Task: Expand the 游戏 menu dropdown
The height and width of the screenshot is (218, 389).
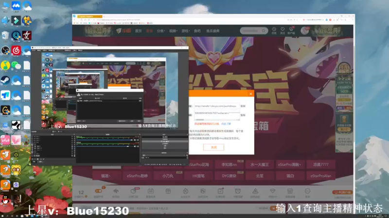Action: [186, 31]
